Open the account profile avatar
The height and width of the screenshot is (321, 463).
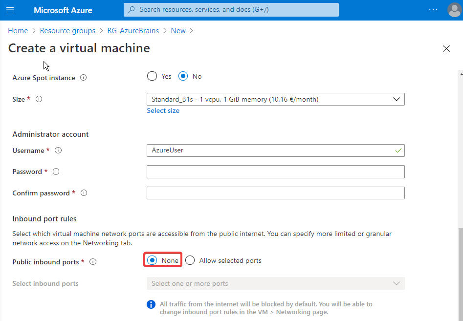click(454, 10)
